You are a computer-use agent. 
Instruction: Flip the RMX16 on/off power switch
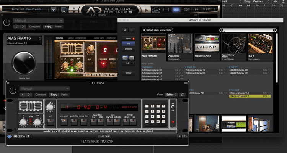[173, 107]
